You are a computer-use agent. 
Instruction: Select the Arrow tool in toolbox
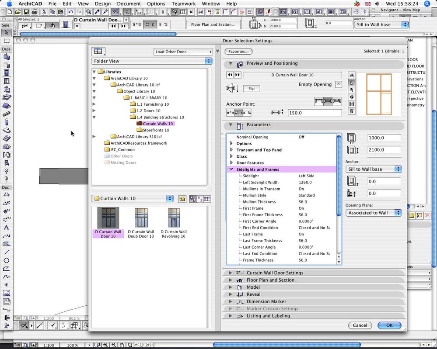pyautogui.click(x=7, y=33)
